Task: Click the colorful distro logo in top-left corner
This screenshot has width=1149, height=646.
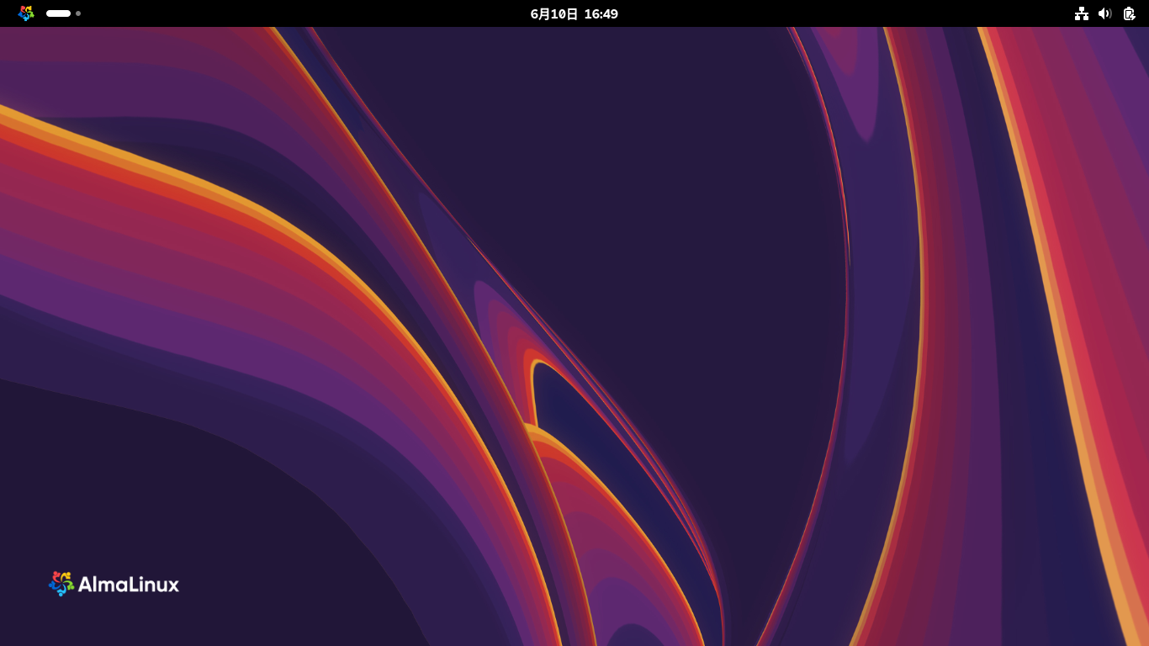Action: 26,13
